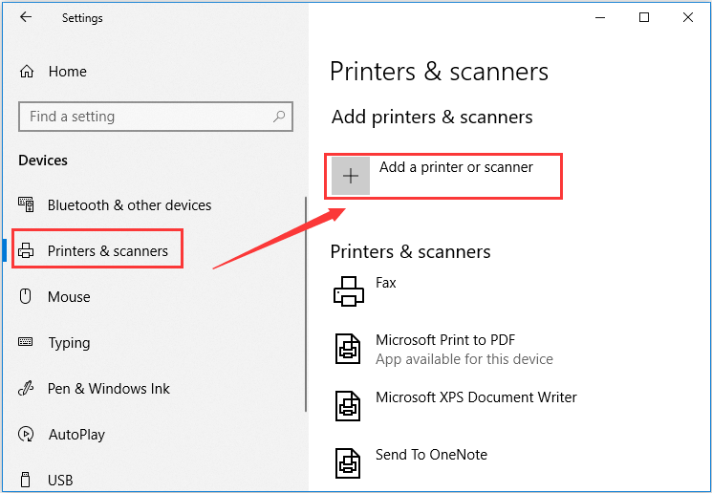Image resolution: width=712 pixels, height=493 pixels.
Task: Open USB settings page
Action: [x=60, y=480]
